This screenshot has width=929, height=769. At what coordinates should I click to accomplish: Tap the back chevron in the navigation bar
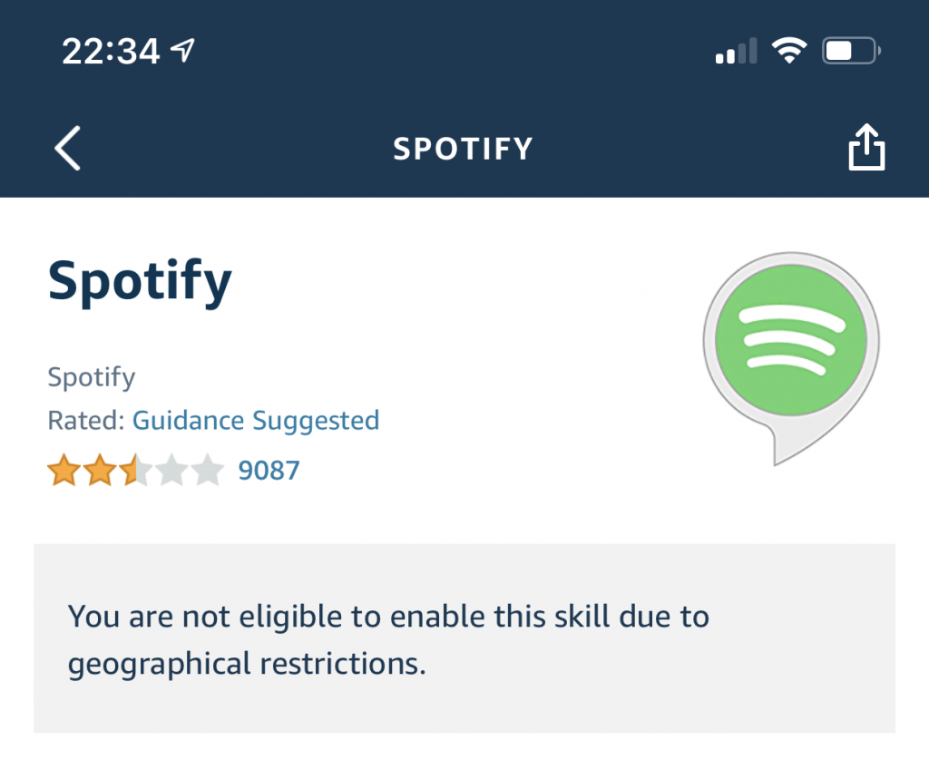(66, 148)
